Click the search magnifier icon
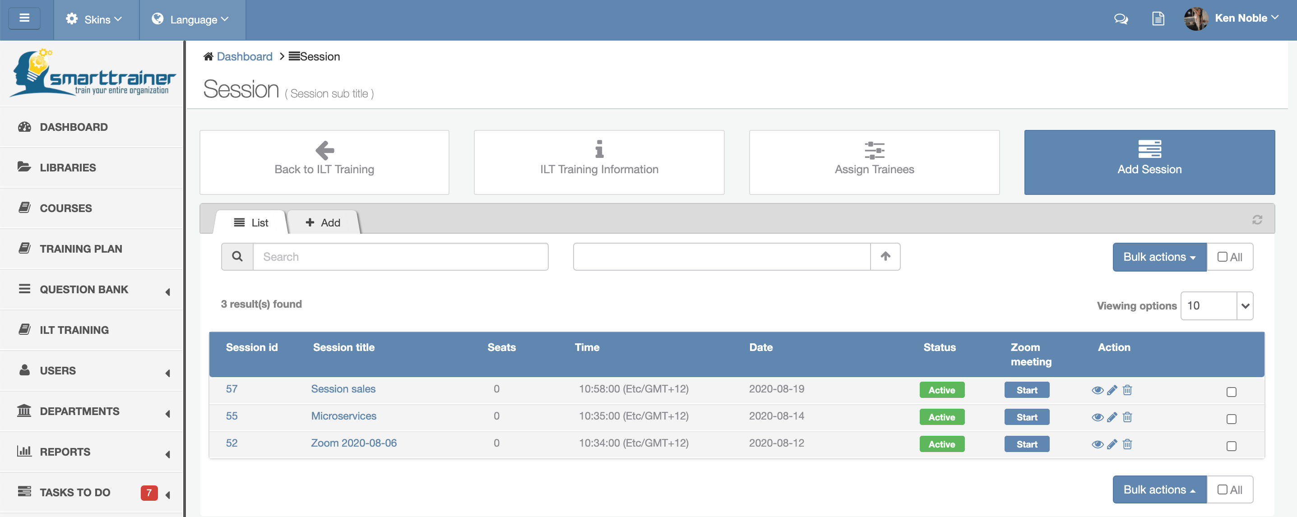 [x=237, y=257]
